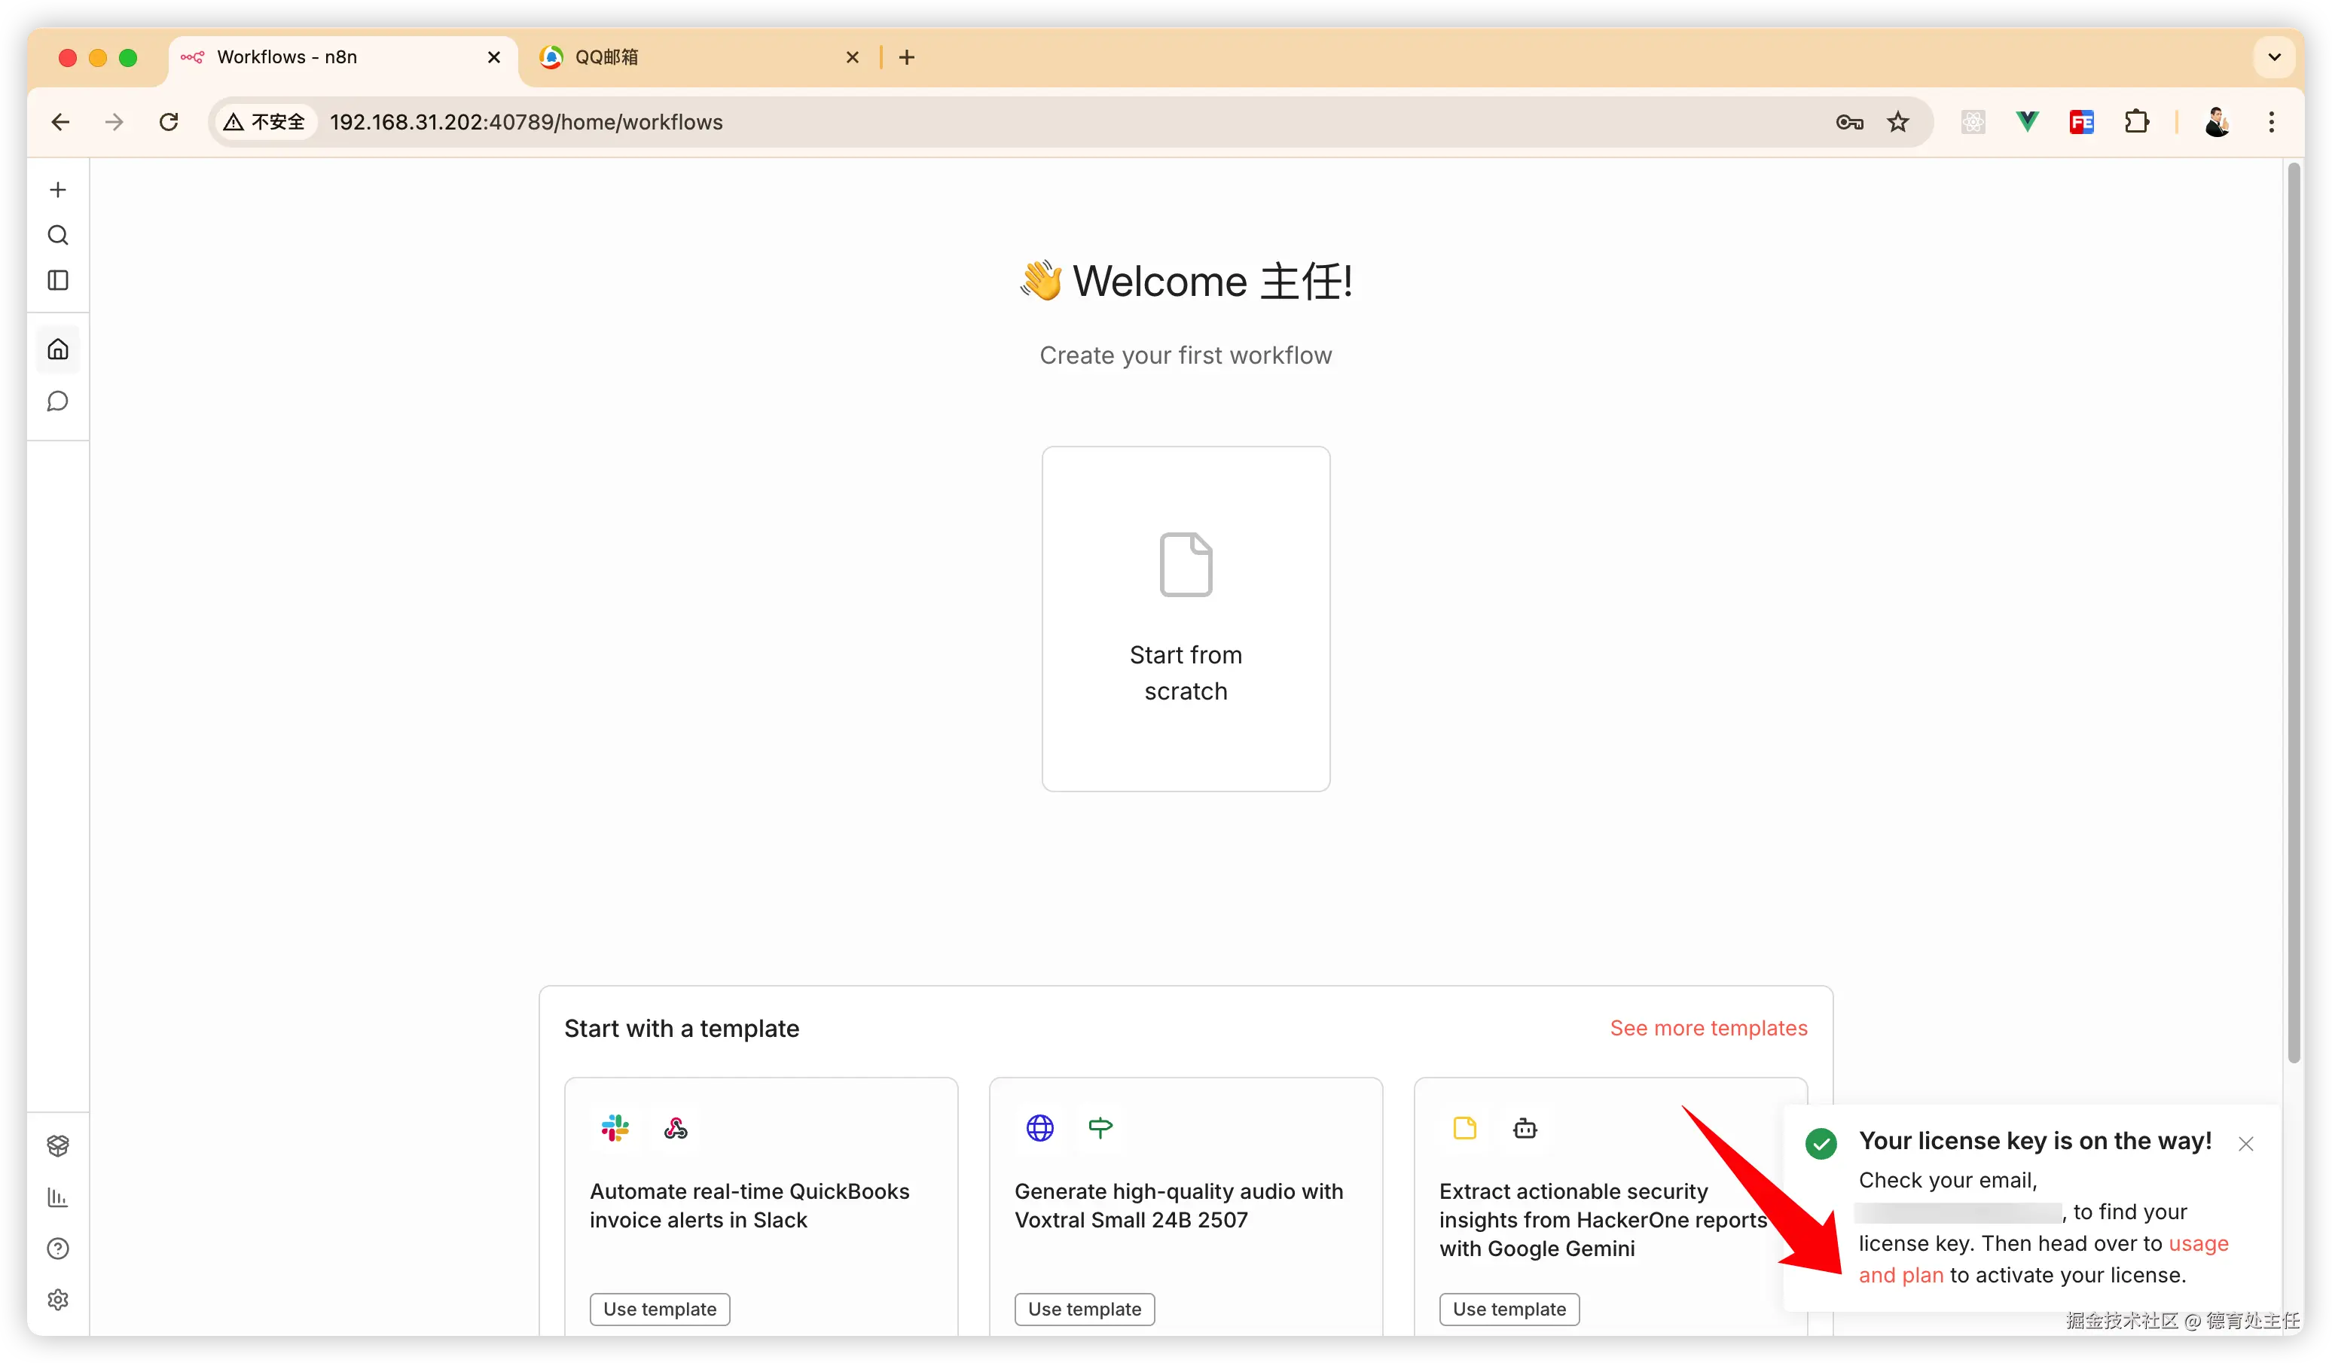
Task: Use the QuickBooks Slack invoice template
Action: coord(659,1309)
